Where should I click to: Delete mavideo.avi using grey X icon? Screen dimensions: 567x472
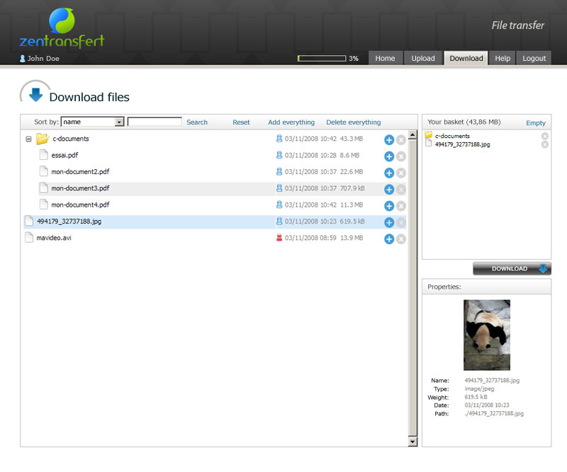[401, 239]
